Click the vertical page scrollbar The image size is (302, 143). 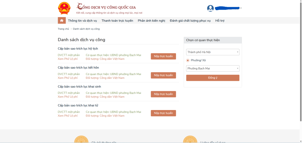click(x=300, y=59)
